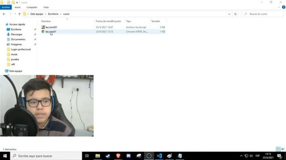The image size is (286, 160).
Task: Switch to large icons view layout
Action: click(283, 149)
